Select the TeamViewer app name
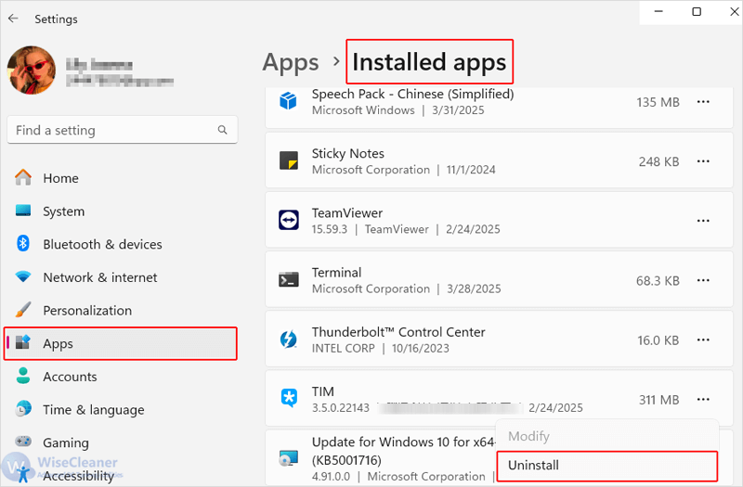This screenshot has height=487, width=743. [x=346, y=213]
